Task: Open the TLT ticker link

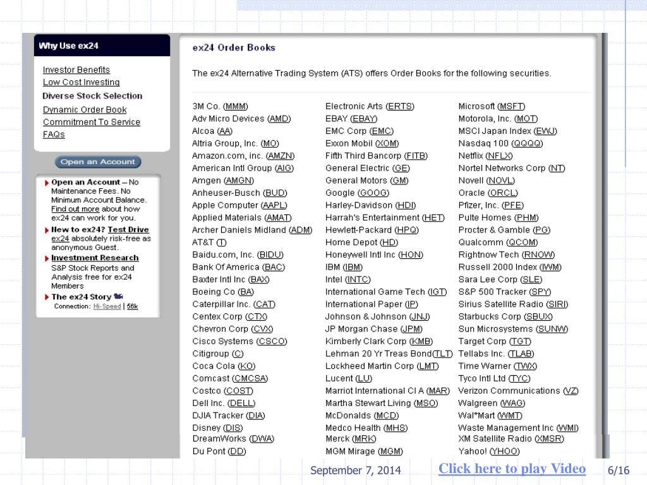Action: point(443,354)
